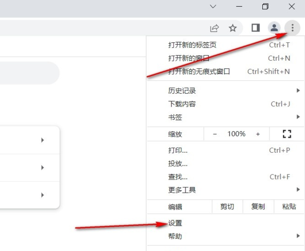Click the 粘贴 button

289,207
